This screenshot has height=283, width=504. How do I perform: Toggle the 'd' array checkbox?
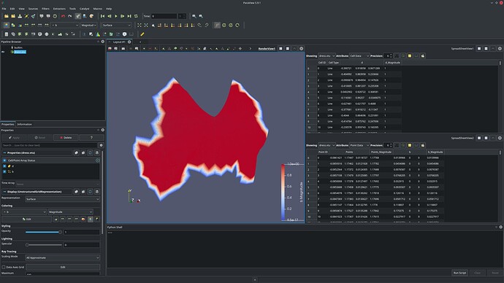tap(4, 166)
